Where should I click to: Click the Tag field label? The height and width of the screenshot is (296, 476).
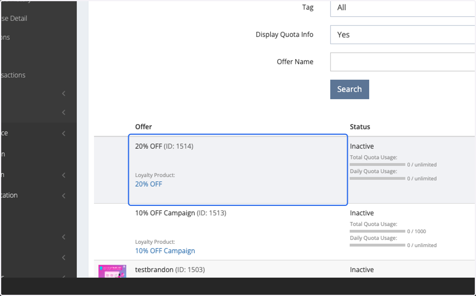(x=308, y=8)
